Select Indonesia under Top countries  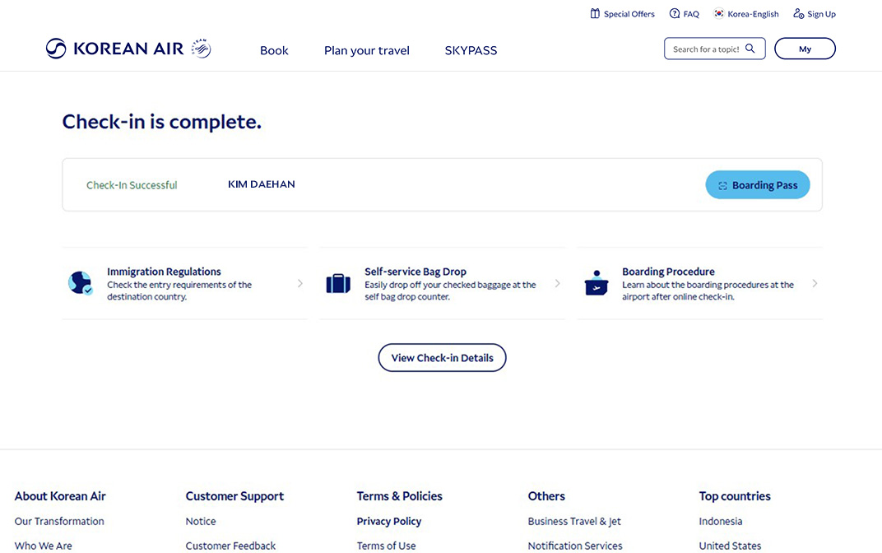[721, 522]
